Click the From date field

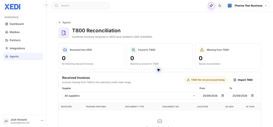214,96
